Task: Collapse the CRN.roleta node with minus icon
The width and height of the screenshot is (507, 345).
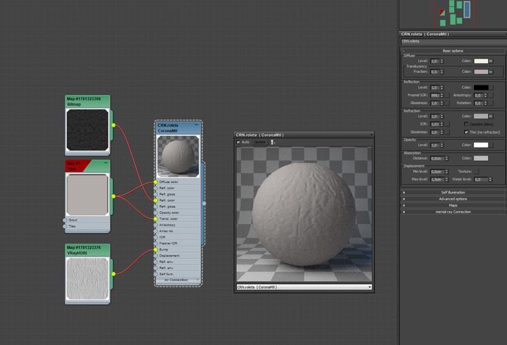Action: click(x=196, y=125)
